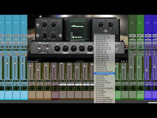Viewport: 157px width, 118px height.
Task: Flip the bottom-left toggle switch on upper-left panel
Action: 38,35
